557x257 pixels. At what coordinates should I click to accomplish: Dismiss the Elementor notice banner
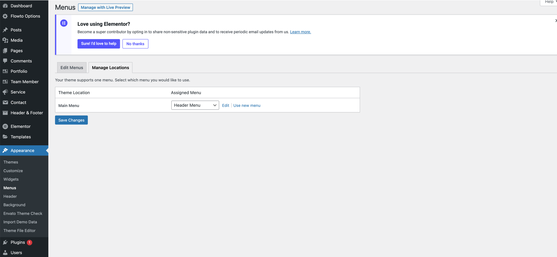pos(555,21)
